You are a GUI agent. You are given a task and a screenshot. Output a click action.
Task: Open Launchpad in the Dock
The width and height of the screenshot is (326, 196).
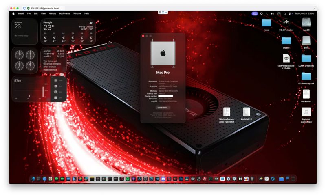point(38,179)
